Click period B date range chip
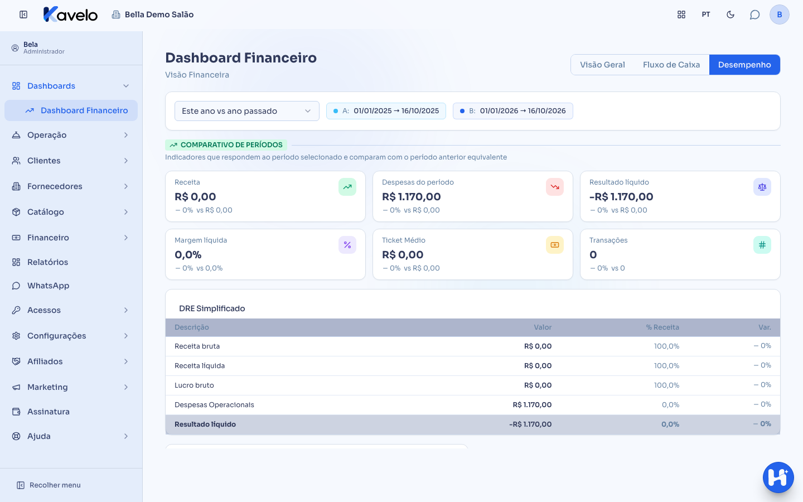Image resolution: width=803 pixels, height=502 pixels. pyautogui.click(x=513, y=111)
